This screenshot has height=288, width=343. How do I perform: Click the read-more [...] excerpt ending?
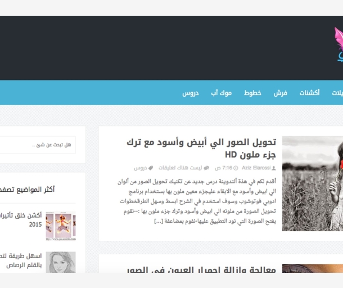point(159,221)
